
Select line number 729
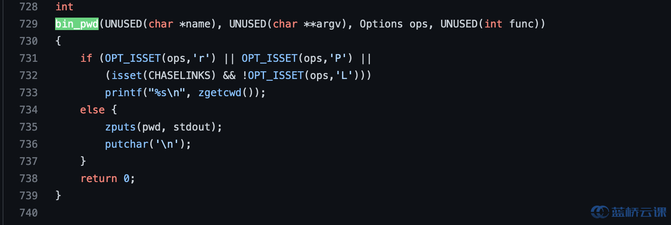(28, 24)
